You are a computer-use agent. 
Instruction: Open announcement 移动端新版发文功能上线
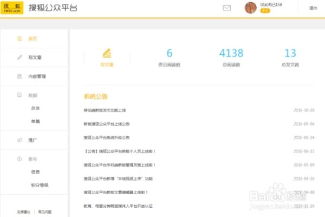(x=105, y=110)
